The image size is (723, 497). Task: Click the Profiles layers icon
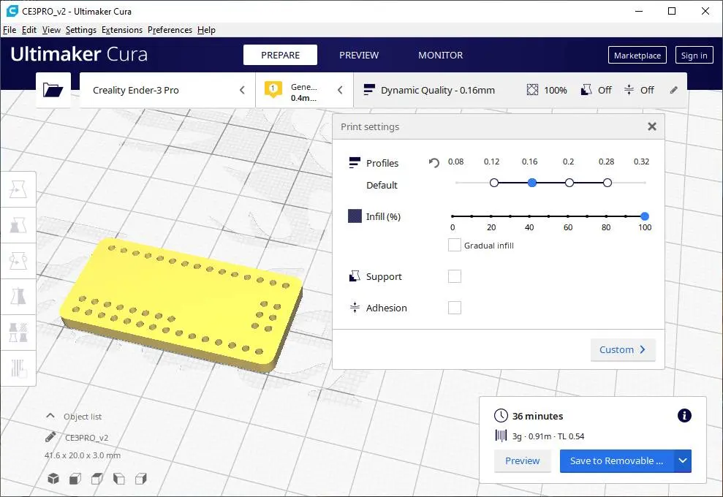[355, 162]
